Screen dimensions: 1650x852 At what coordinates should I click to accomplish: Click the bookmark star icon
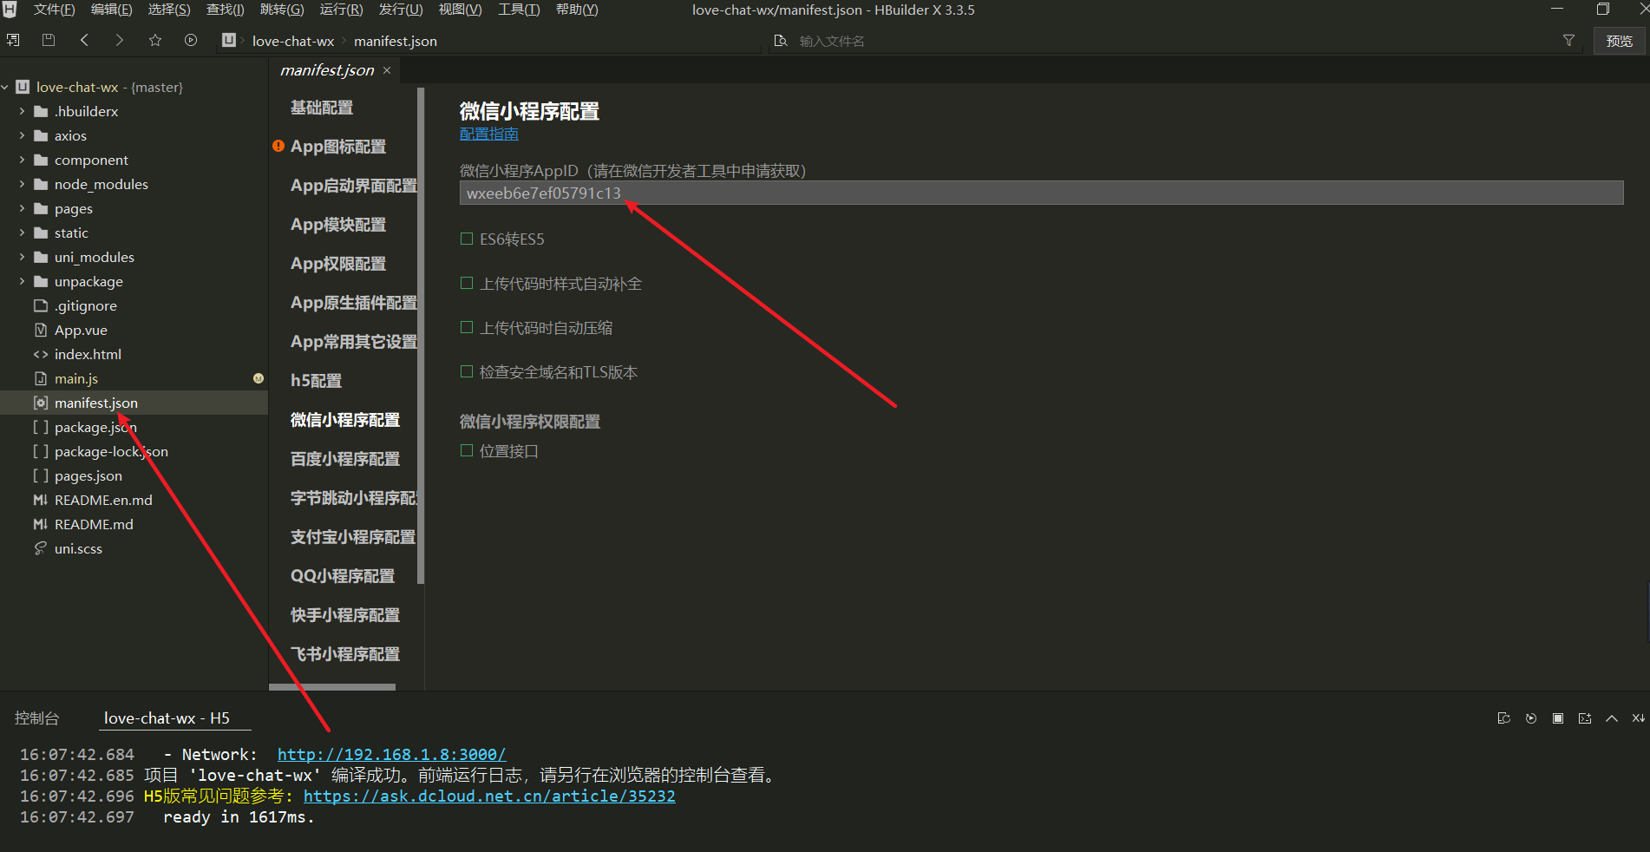[155, 40]
